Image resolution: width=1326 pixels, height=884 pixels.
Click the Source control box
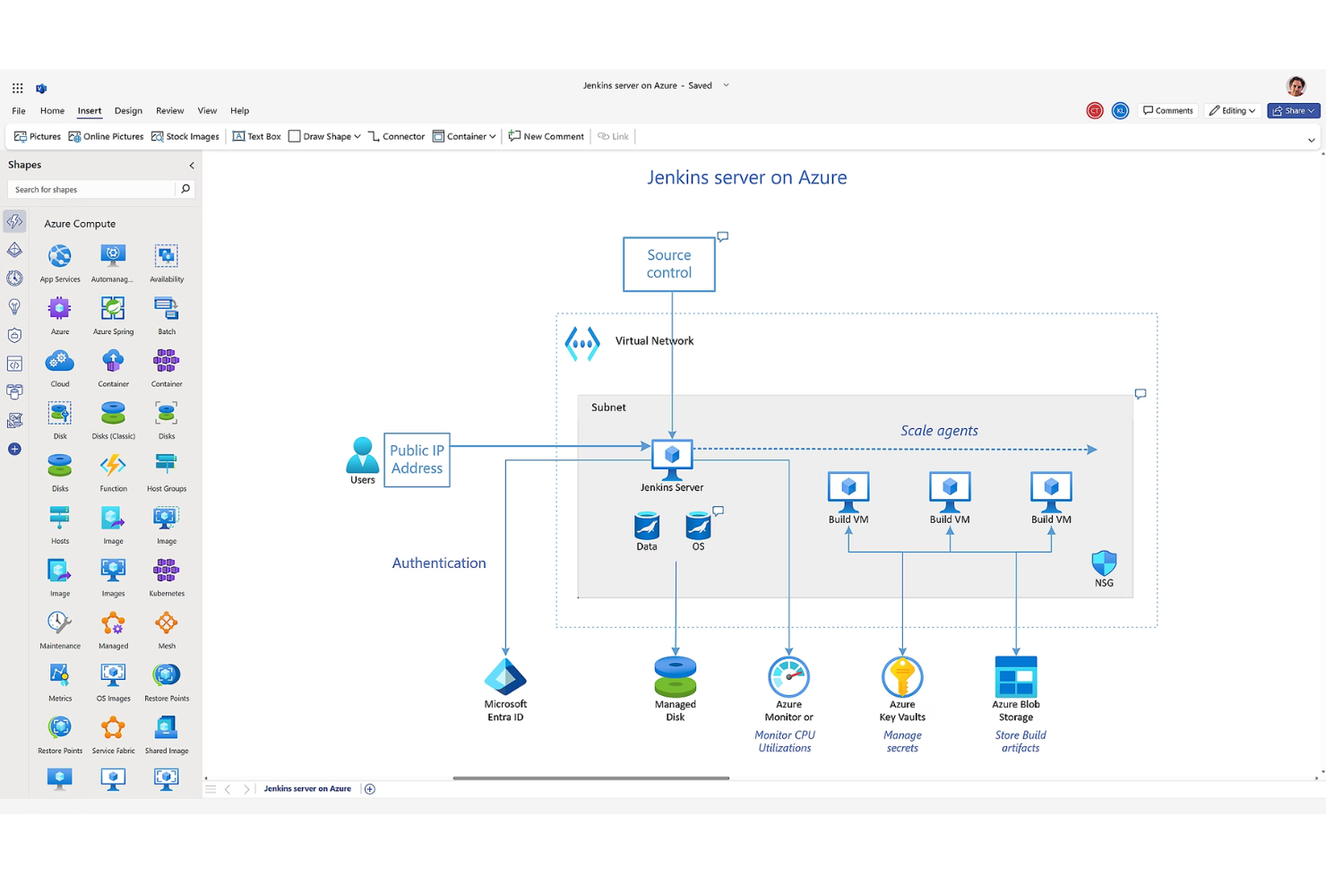pyautogui.click(x=669, y=264)
